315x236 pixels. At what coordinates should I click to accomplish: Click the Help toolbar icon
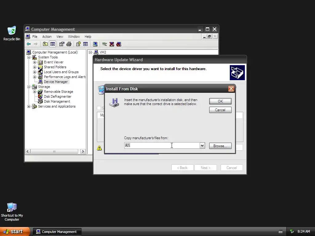(78, 44)
